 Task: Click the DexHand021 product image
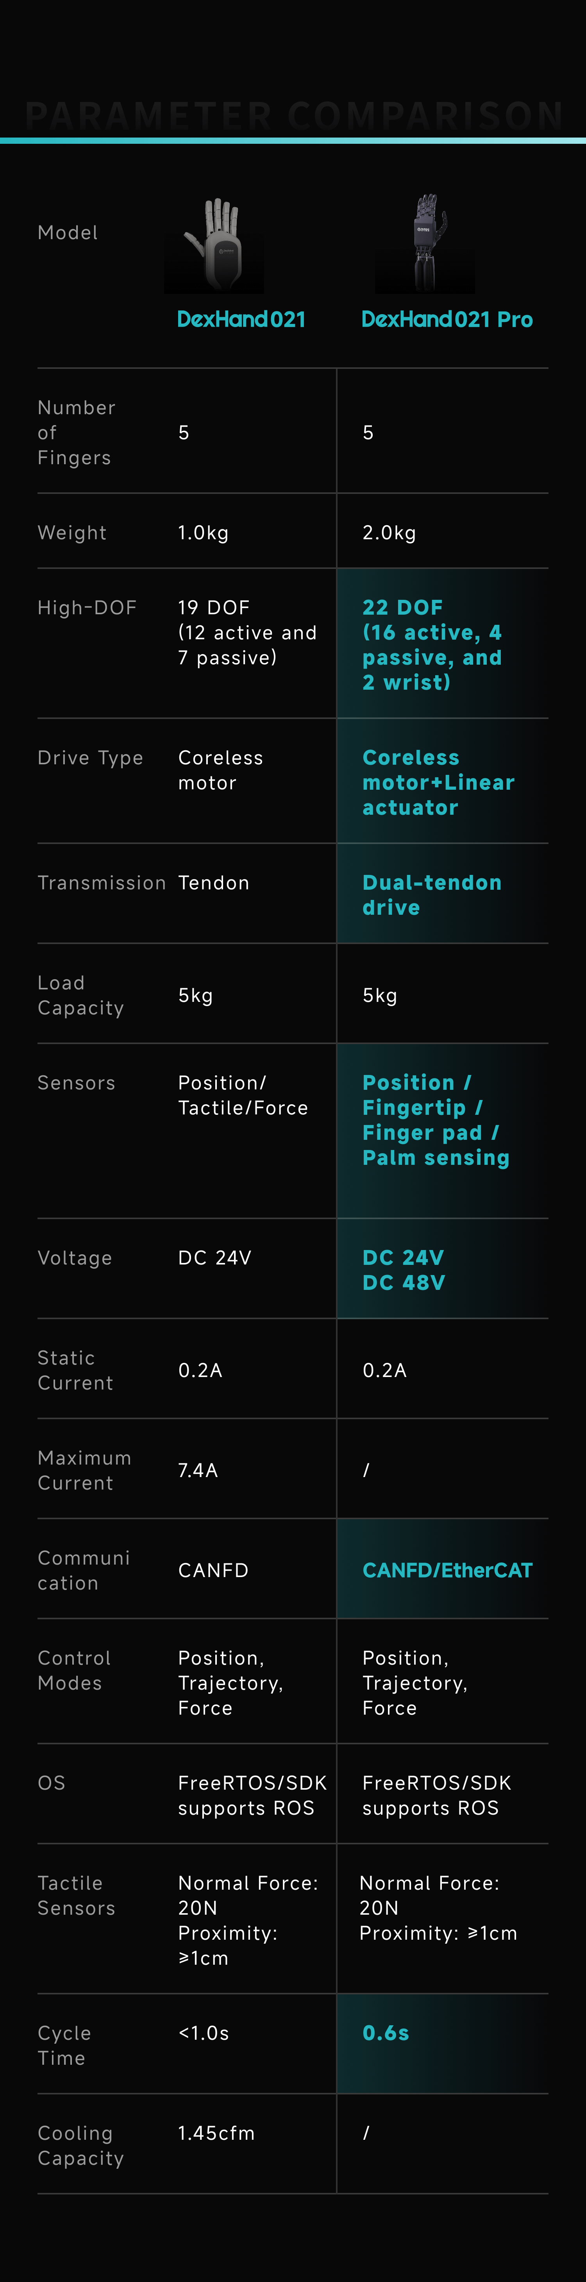214,245
